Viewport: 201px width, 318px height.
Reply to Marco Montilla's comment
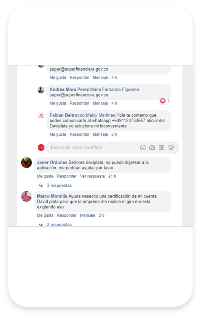67,215
